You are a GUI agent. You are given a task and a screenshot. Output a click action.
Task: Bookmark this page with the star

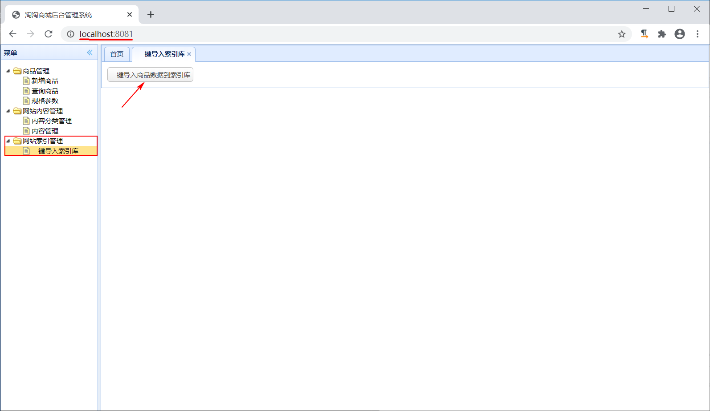point(622,34)
